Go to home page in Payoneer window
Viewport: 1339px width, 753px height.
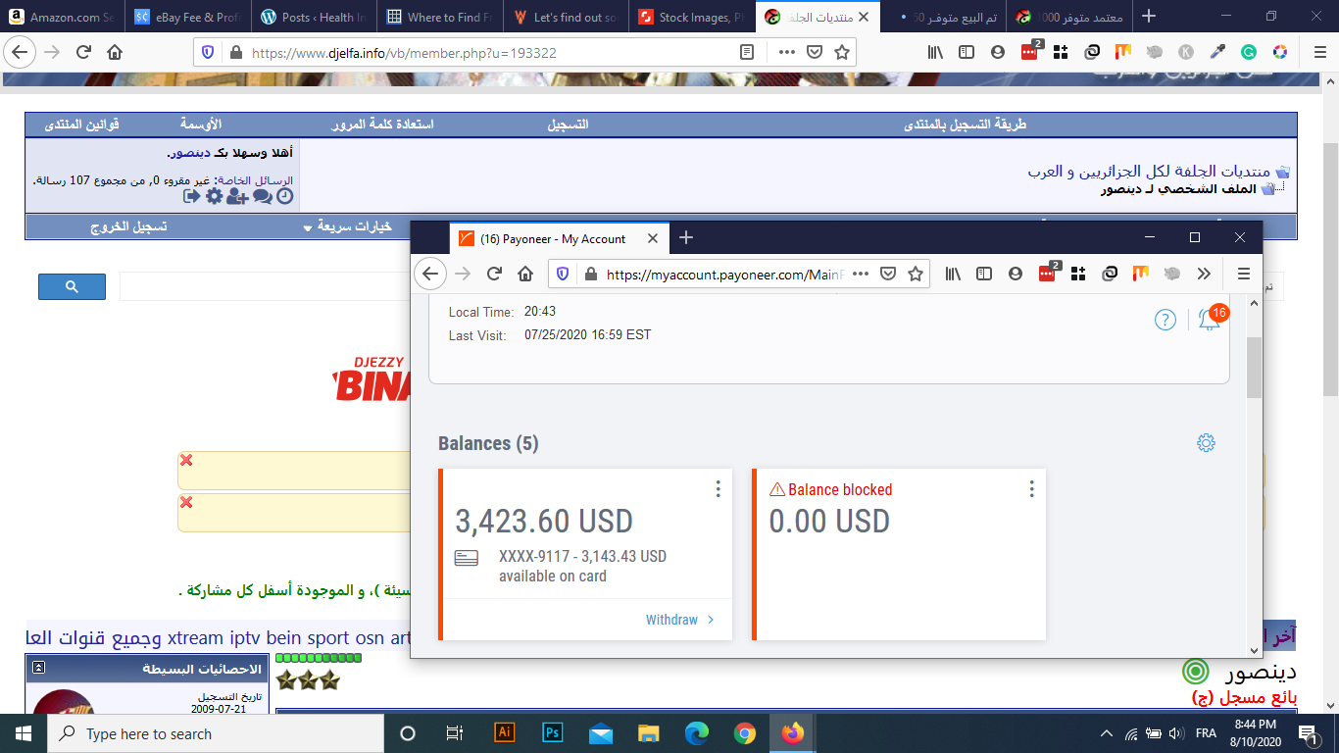coord(525,275)
